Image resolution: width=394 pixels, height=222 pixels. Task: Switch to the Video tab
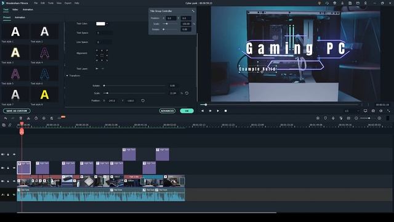15,10
